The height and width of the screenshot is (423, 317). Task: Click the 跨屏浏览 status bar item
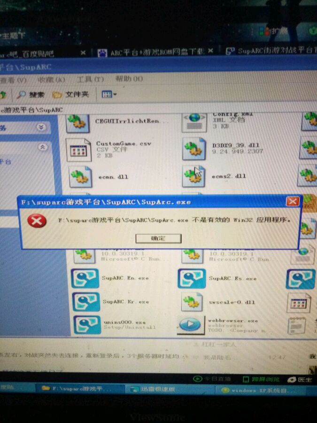(262, 379)
